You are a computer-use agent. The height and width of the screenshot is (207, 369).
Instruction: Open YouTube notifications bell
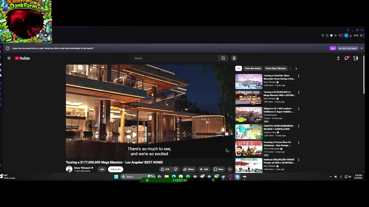click(346, 58)
